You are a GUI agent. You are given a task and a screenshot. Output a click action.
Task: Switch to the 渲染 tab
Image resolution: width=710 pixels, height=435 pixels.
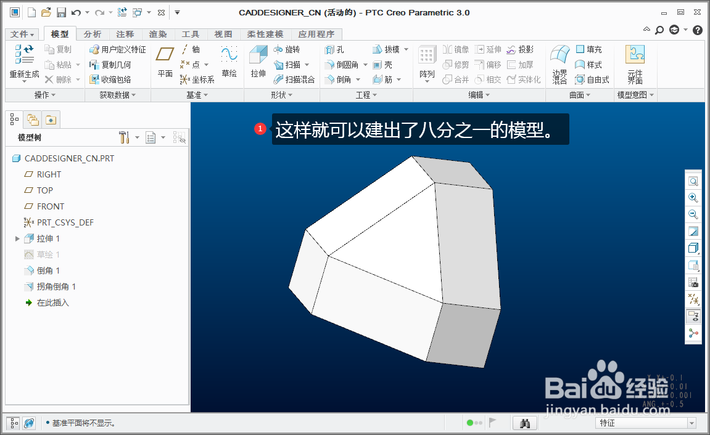coord(158,34)
